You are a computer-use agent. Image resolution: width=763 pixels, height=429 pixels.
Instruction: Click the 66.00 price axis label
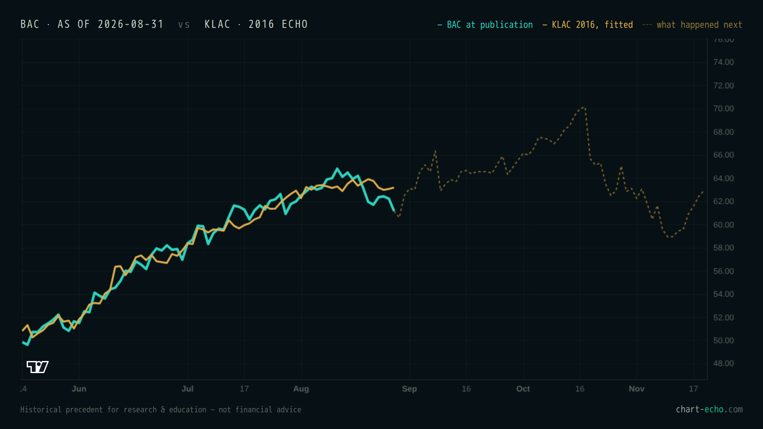(x=724, y=155)
